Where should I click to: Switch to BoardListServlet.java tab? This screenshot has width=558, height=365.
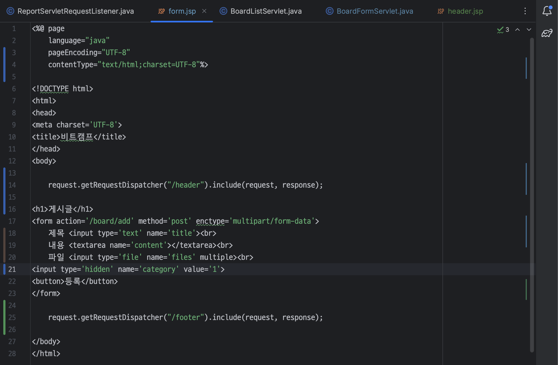(x=266, y=11)
